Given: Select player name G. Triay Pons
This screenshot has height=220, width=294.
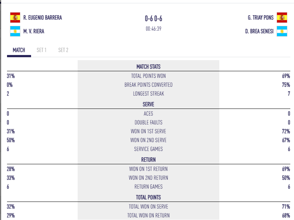Looking at the screenshot, I should 261,18.
